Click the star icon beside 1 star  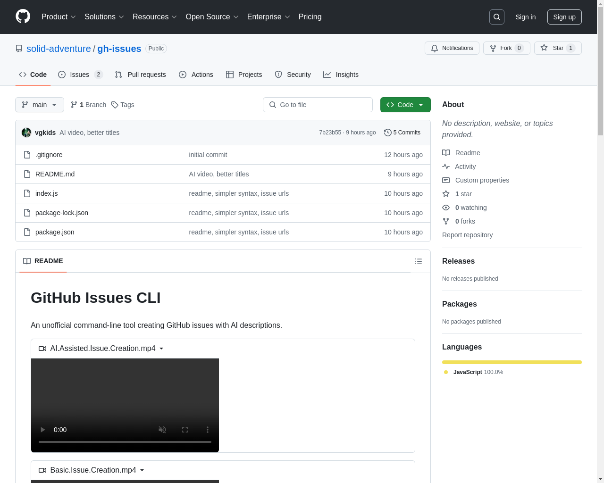(x=446, y=194)
